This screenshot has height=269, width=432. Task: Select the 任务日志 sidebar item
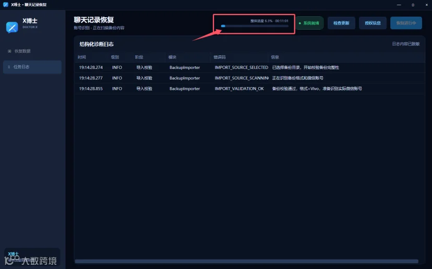(32, 67)
